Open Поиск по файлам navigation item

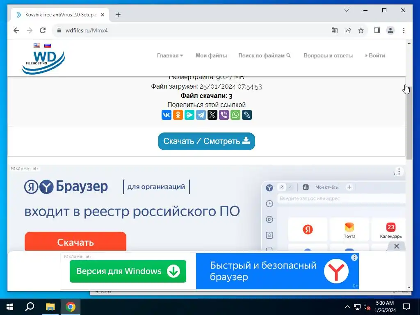265,55
